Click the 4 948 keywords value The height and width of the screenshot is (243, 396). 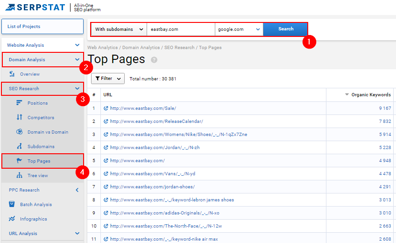point(385,161)
